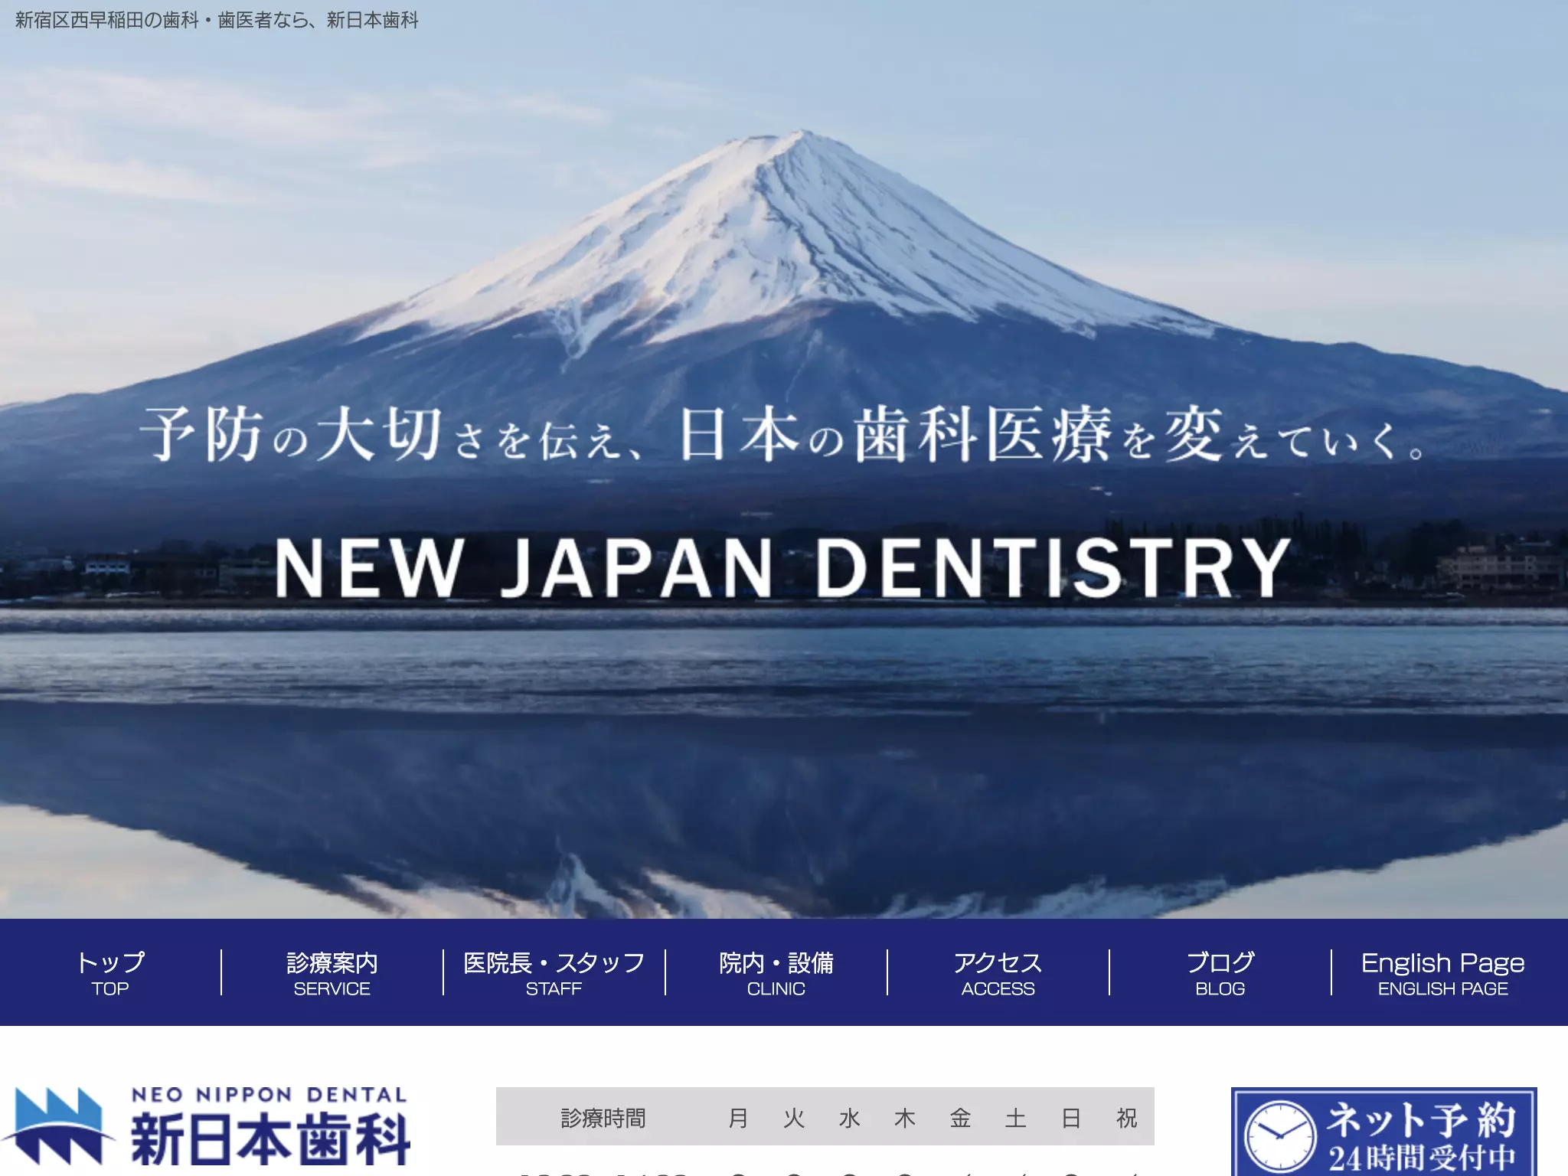The image size is (1568, 1176).
Task: Open ネット予約 24時間受付中 booking banner
Action: 1383,1132
